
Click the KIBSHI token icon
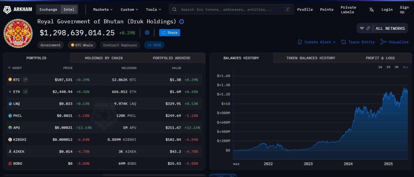tap(10, 140)
